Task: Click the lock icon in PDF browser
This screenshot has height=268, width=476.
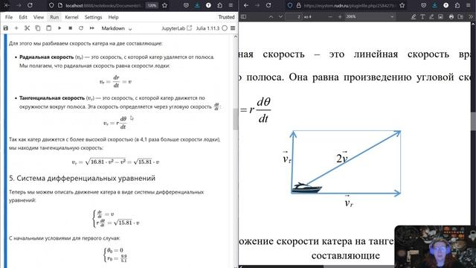Action: (298, 5)
